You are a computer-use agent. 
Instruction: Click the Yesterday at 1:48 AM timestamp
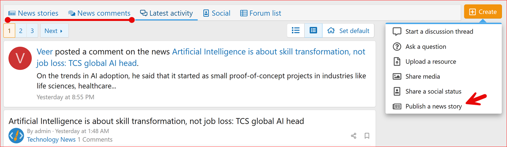coord(82,131)
